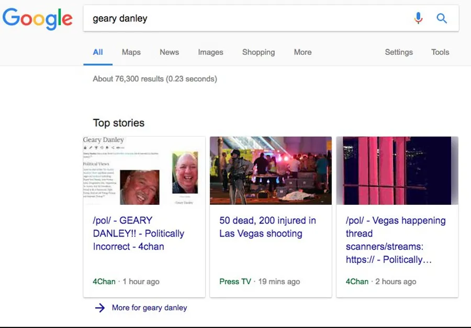Click the magnifying glass search button
Viewport: 471px width, 328px height.
442,18
